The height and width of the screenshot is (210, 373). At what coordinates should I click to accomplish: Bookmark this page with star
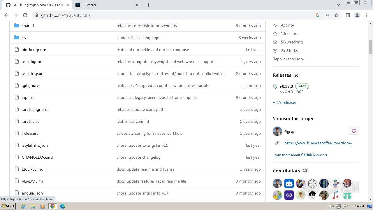[x=336, y=15]
